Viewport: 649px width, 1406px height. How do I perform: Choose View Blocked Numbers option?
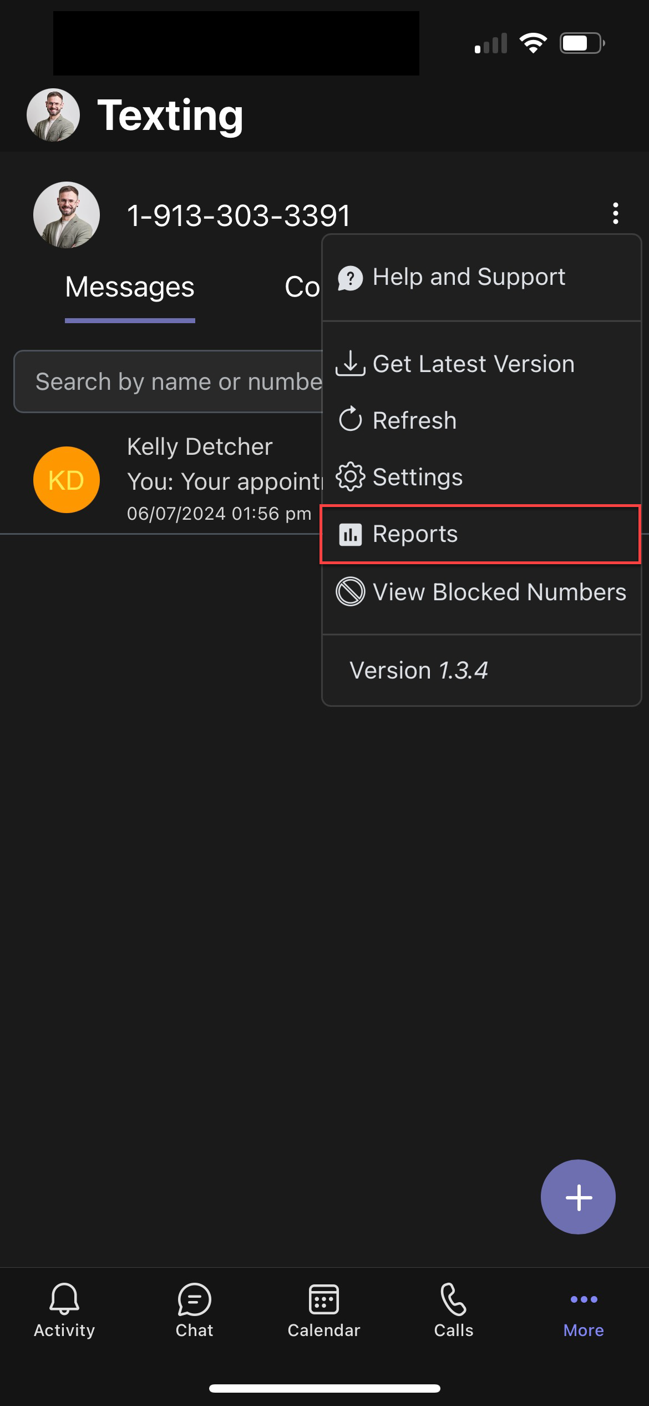pos(499,592)
